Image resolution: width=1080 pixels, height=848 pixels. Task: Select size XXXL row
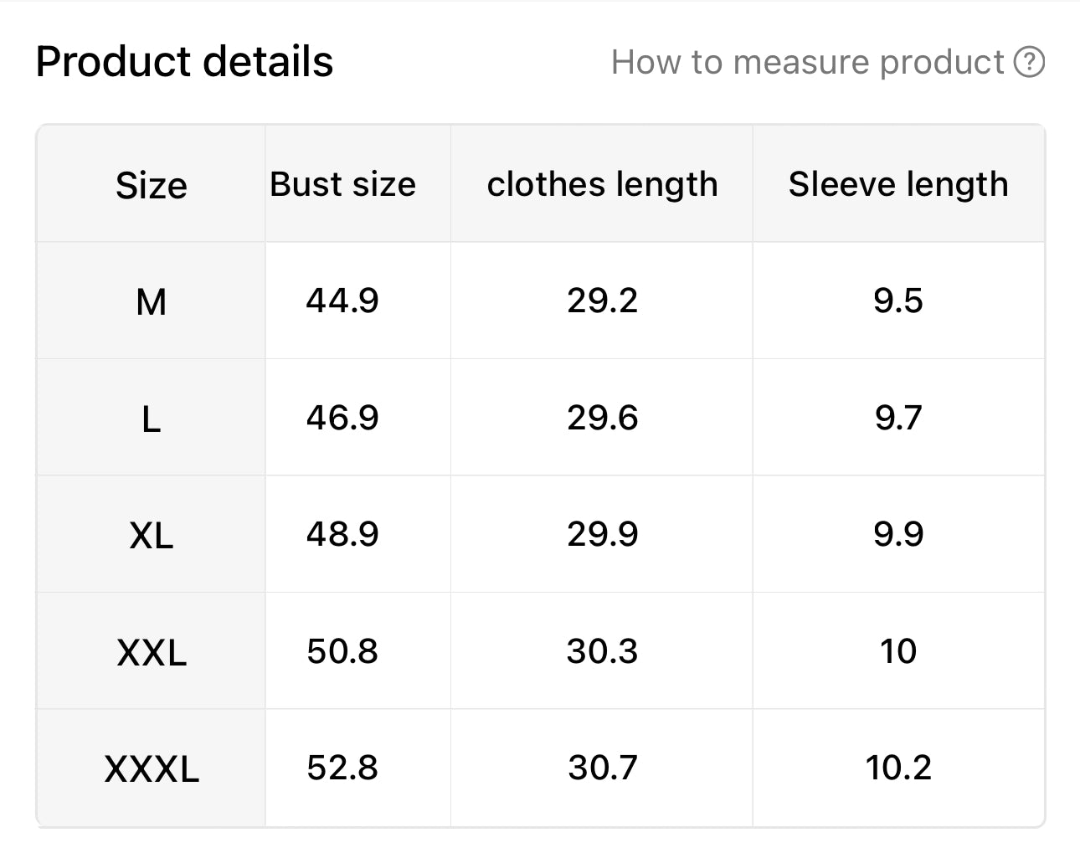[151, 768]
